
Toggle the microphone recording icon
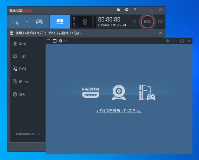pos(74,25)
